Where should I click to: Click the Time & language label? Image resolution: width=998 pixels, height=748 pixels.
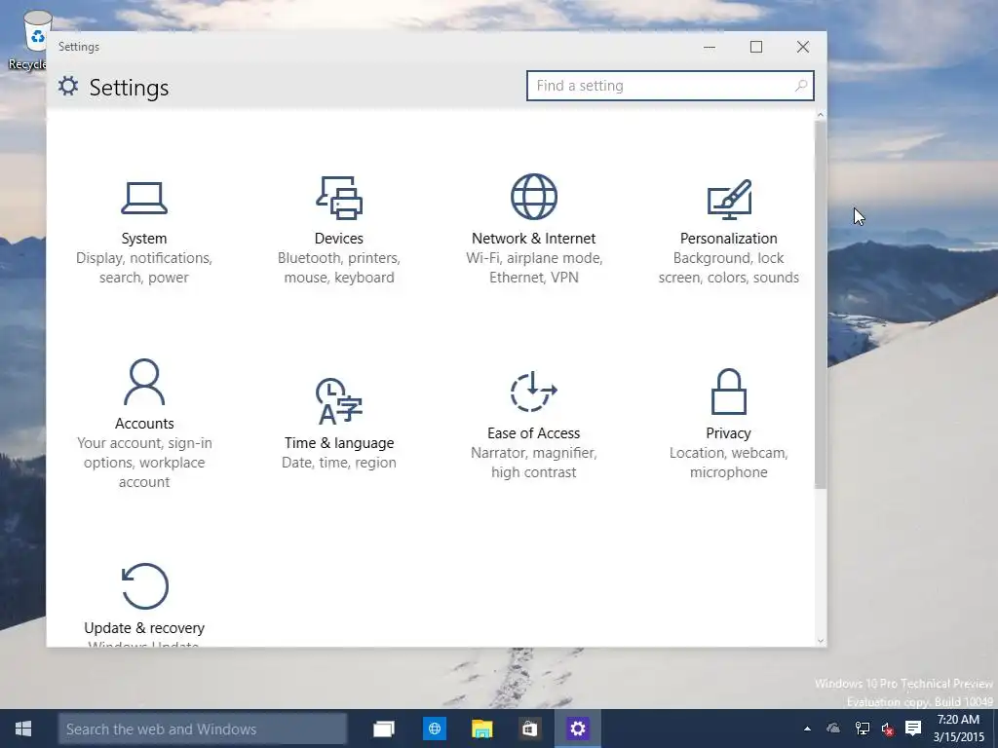[x=339, y=443]
